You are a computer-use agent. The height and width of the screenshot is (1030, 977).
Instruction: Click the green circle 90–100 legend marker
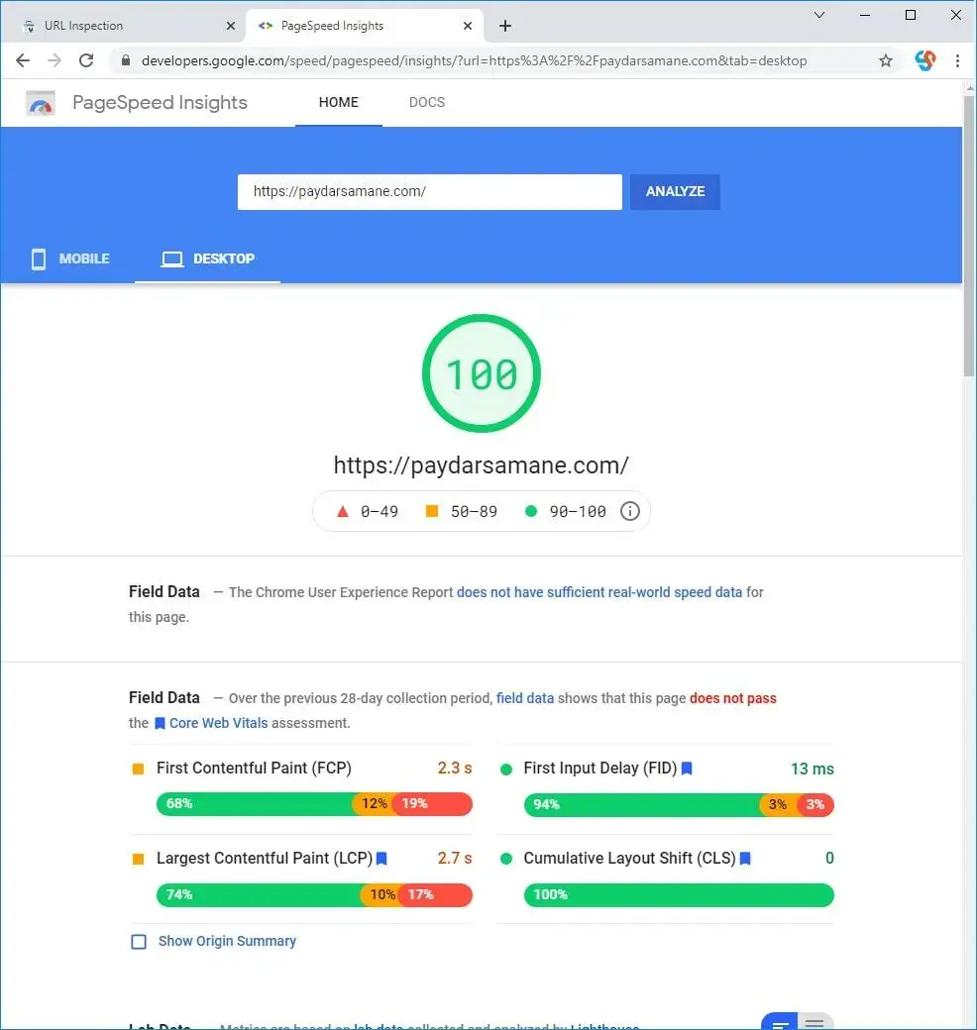click(x=531, y=510)
